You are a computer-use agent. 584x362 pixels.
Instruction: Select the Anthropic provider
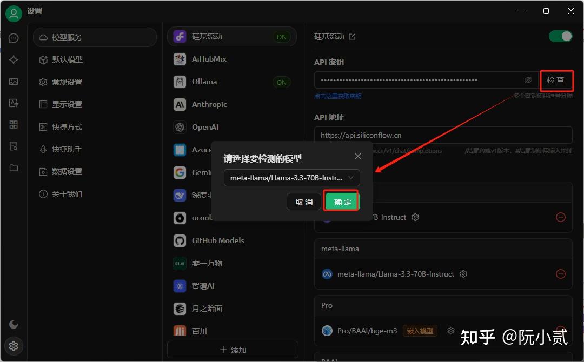coord(232,104)
